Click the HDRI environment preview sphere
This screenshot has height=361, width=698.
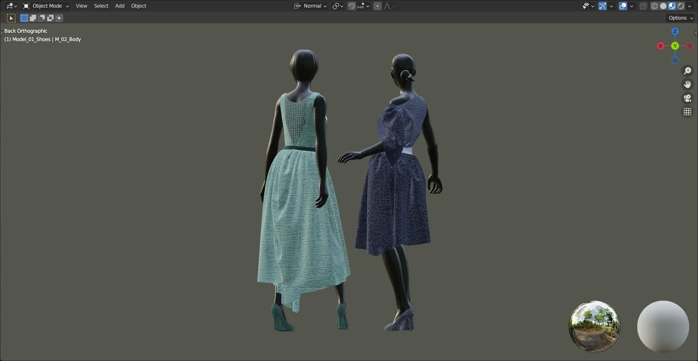[594, 326]
